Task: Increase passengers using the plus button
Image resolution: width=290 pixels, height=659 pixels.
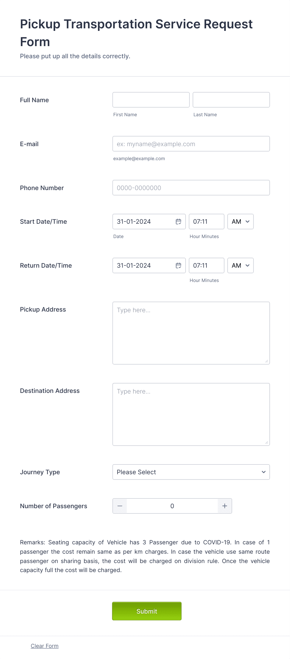Action: pyautogui.click(x=224, y=506)
